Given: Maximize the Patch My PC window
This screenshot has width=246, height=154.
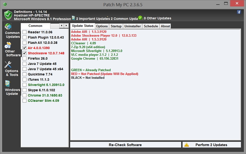Looking at the screenshot, I should pyautogui.click(x=226, y=3).
